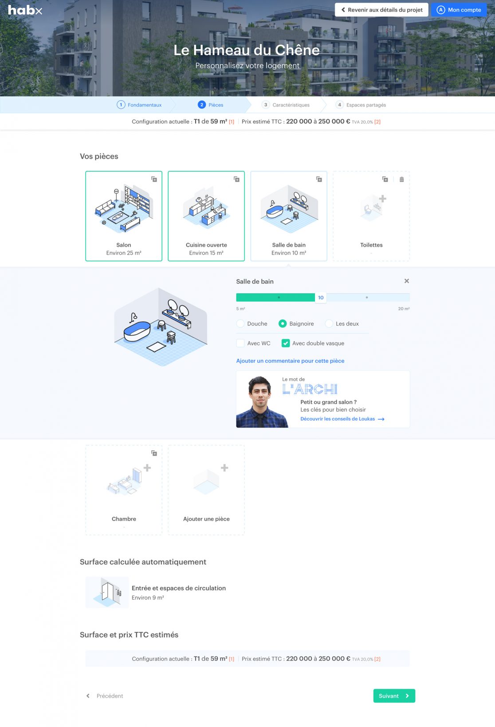This screenshot has height=727, width=495.
Task: Open Ajouter un commentaire pour cette pièce
Action: click(x=290, y=361)
